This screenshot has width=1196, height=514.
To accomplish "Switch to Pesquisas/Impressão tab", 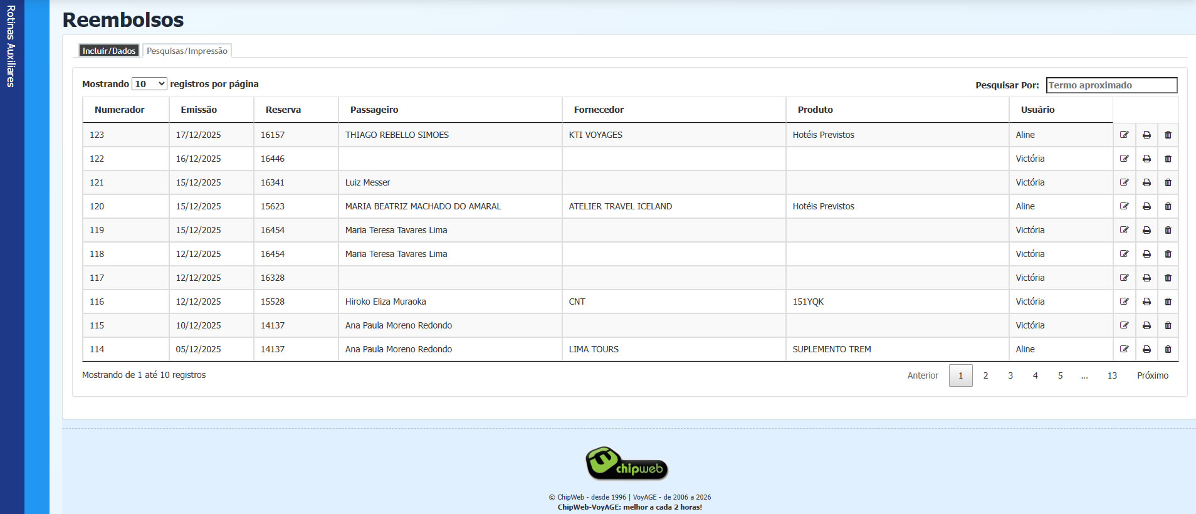I will tap(187, 51).
